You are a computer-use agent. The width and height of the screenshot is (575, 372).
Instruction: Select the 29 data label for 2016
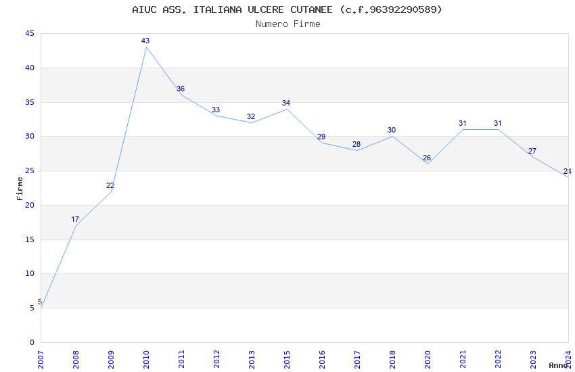tap(321, 137)
